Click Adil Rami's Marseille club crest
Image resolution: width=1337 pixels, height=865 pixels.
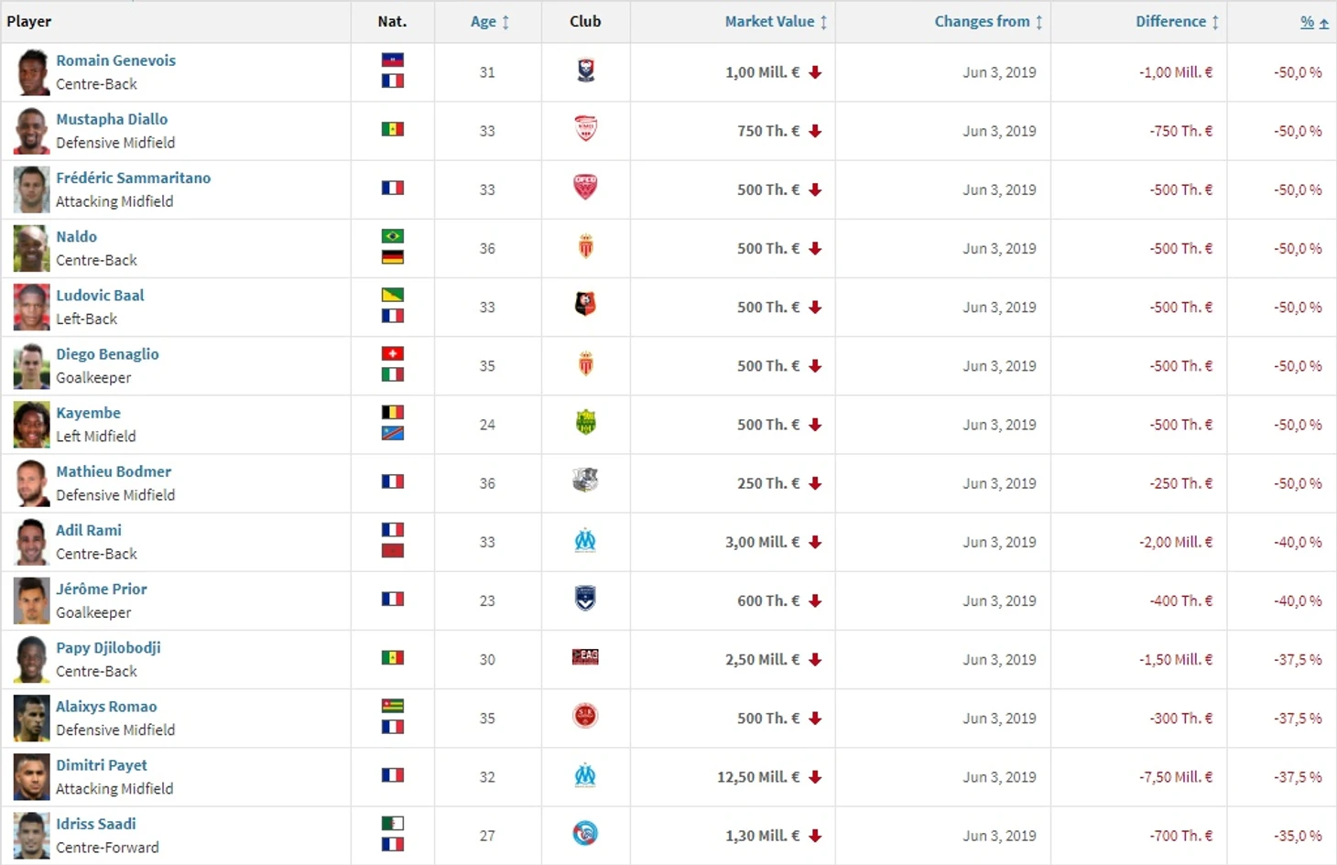(x=585, y=541)
